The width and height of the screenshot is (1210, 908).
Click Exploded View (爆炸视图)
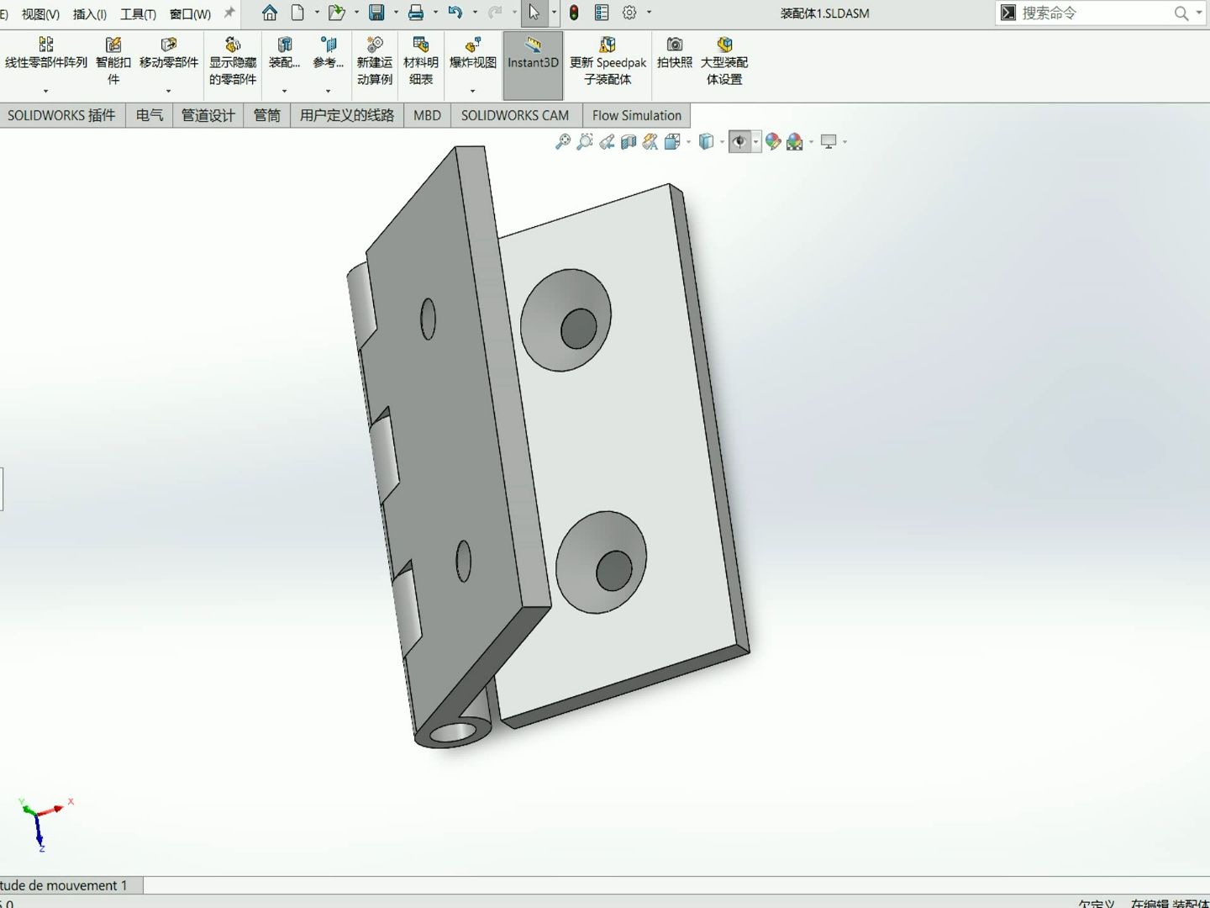click(x=473, y=53)
